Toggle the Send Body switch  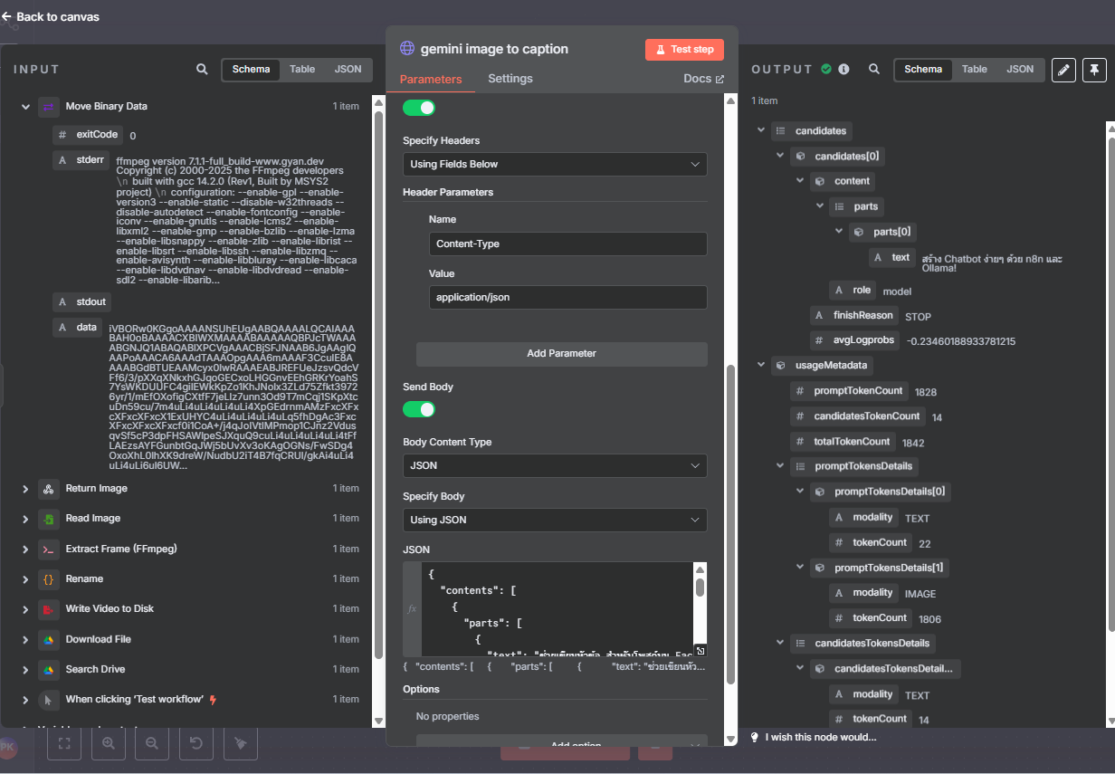click(419, 409)
